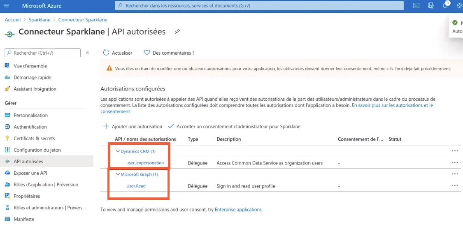Viewport: 463px width, 225px height.
Task: Go to Accueil breadcrumb
Action: (13, 20)
